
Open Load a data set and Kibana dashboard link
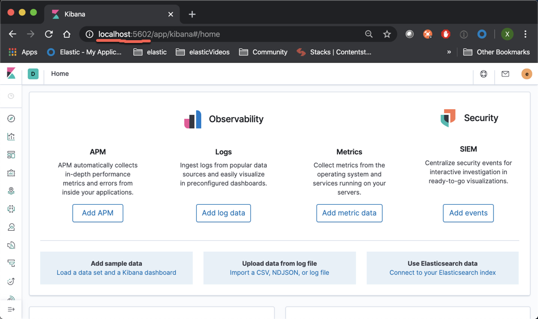[x=116, y=273]
